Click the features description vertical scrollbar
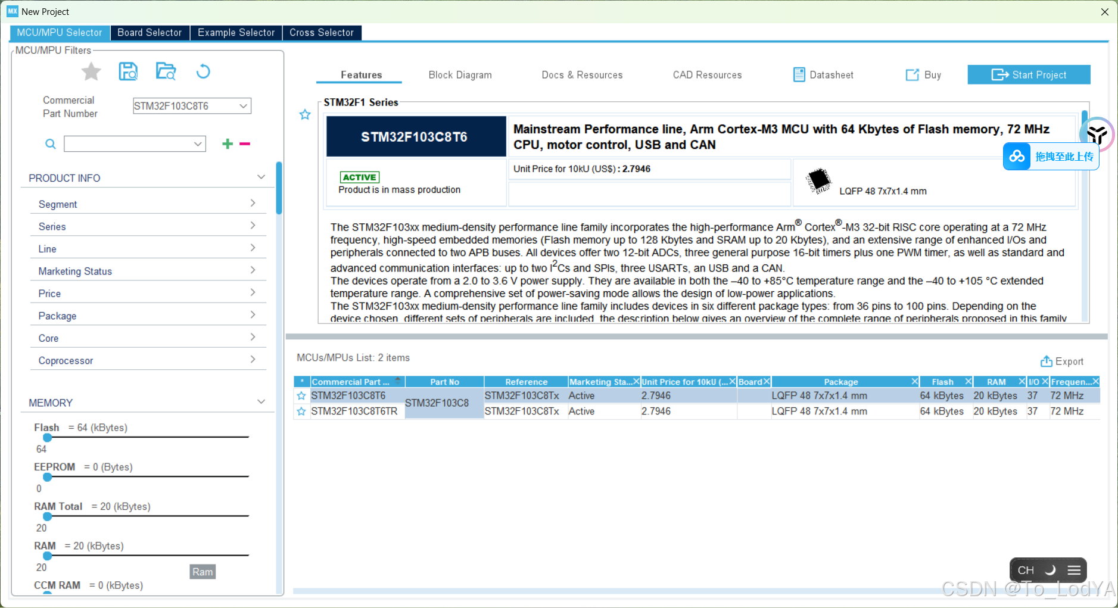Screen dimensions: 1118x608 click(x=1085, y=215)
